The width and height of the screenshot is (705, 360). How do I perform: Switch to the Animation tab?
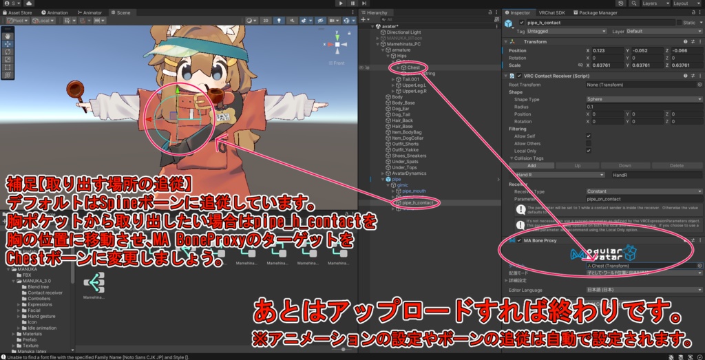coord(54,12)
